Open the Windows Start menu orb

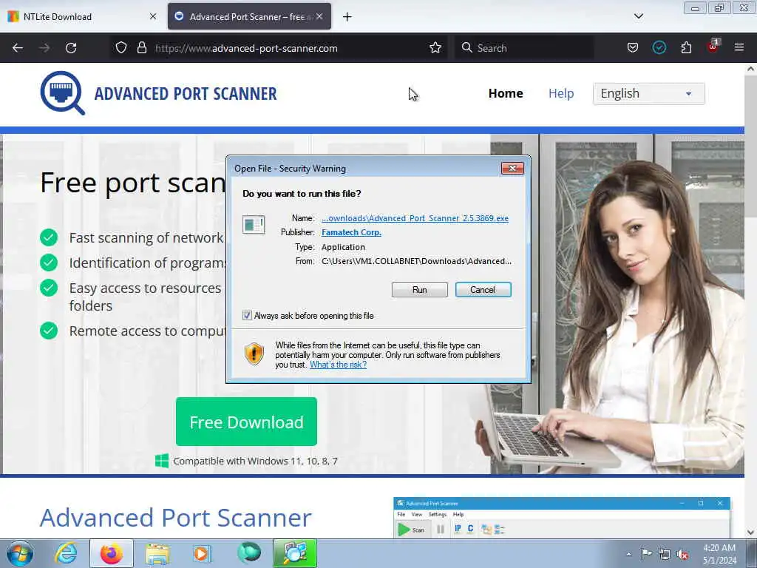click(x=20, y=553)
